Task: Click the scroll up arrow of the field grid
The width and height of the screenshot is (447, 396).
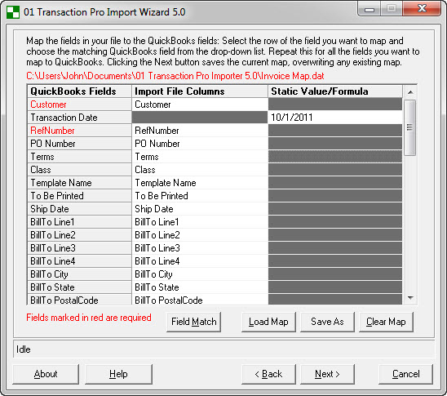Action: pyautogui.click(x=410, y=92)
